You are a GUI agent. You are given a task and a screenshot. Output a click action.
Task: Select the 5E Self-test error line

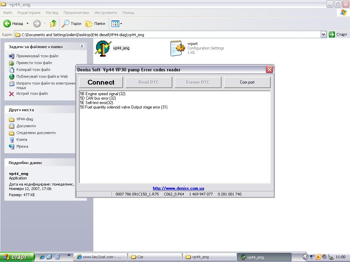click(97, 103)
